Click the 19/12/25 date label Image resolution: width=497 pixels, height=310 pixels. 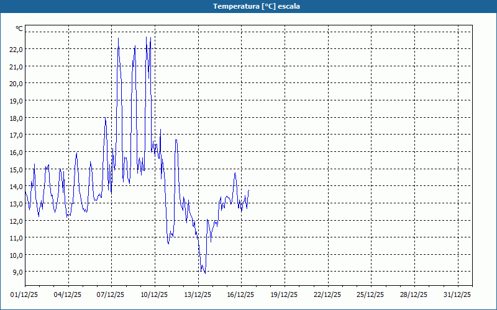pos(285,294)
